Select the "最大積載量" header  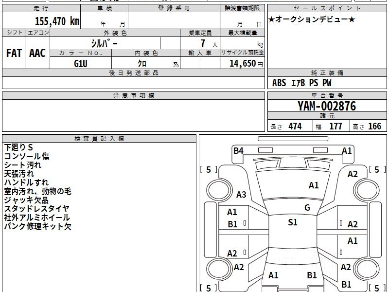[242, 33]
